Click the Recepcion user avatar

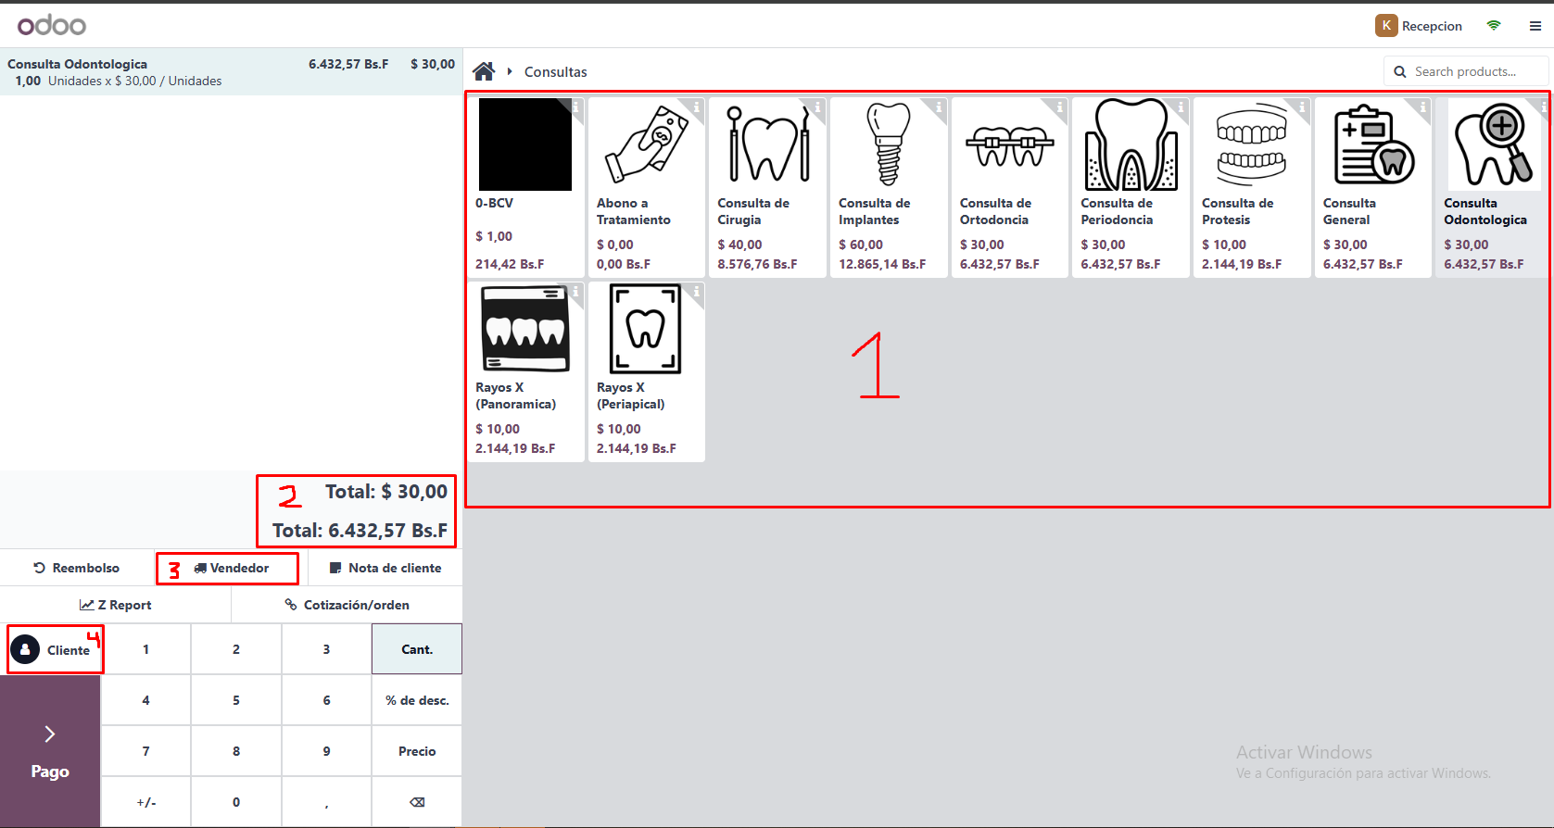(1386, 26)
